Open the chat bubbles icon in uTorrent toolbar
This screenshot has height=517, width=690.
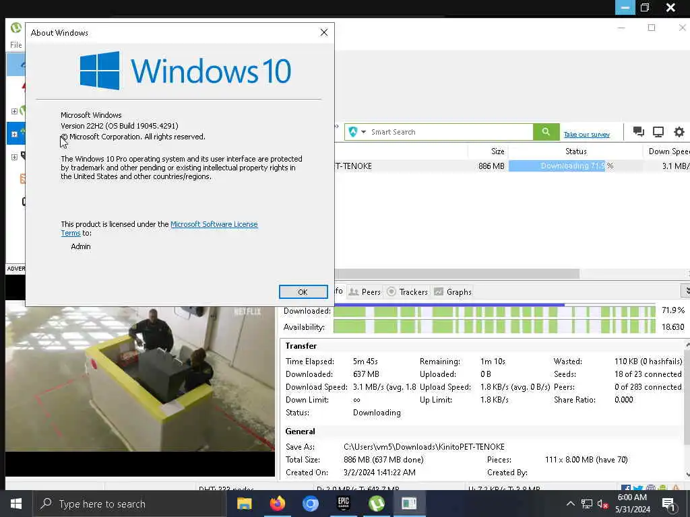pyautogui.click(x=638, y=131)
